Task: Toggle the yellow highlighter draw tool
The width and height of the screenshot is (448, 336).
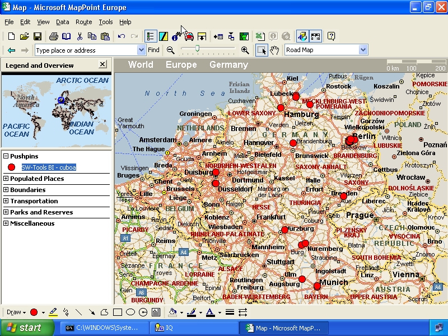Action: click(x=53, y=312)
